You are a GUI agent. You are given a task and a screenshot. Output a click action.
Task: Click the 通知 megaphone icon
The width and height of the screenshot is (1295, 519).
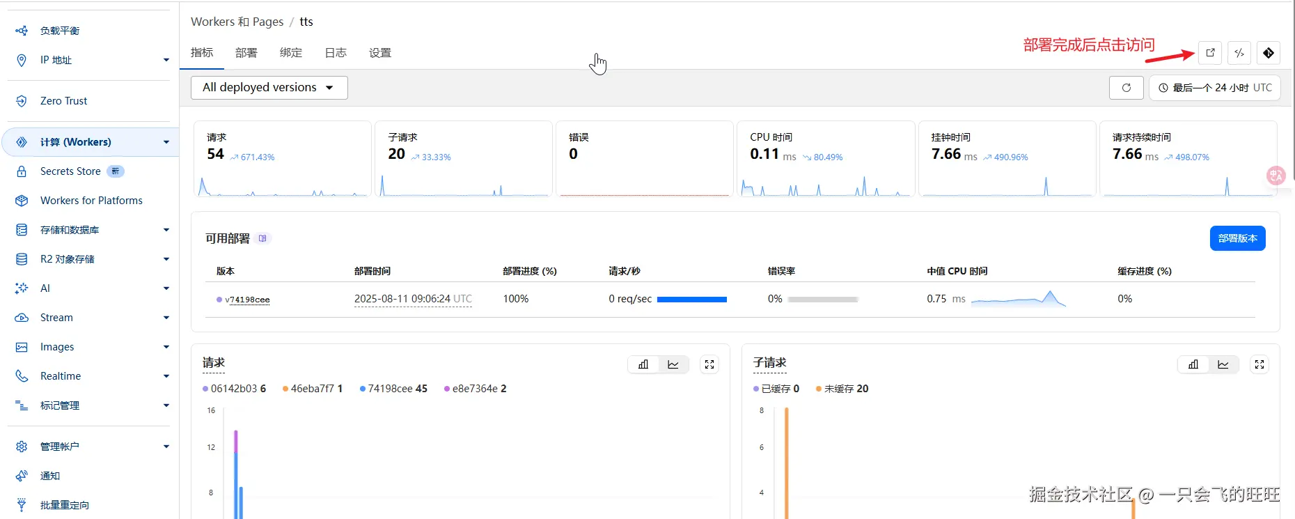click(x=22, y=476)
